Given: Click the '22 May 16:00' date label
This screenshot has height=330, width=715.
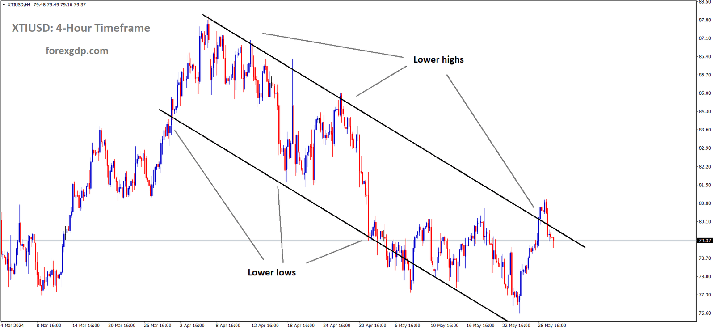Looking at the screenshot, I should pos(516,326).
